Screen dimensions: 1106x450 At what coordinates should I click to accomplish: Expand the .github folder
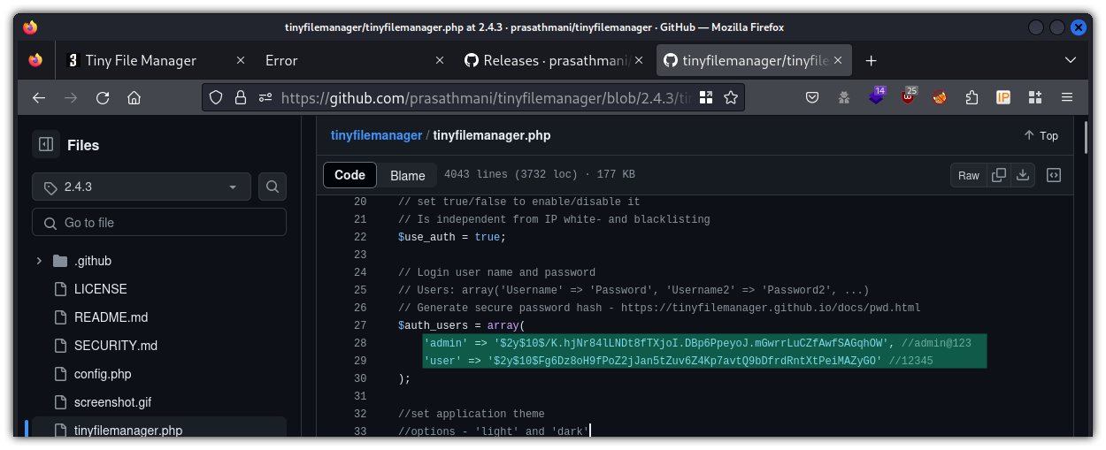point(39,261)
